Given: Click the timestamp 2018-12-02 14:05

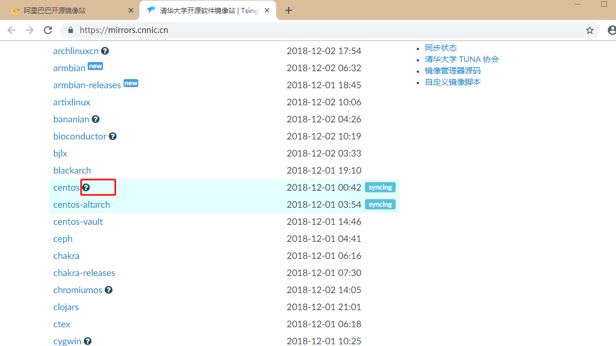Looking at the screenshot, I should (324, 290).
